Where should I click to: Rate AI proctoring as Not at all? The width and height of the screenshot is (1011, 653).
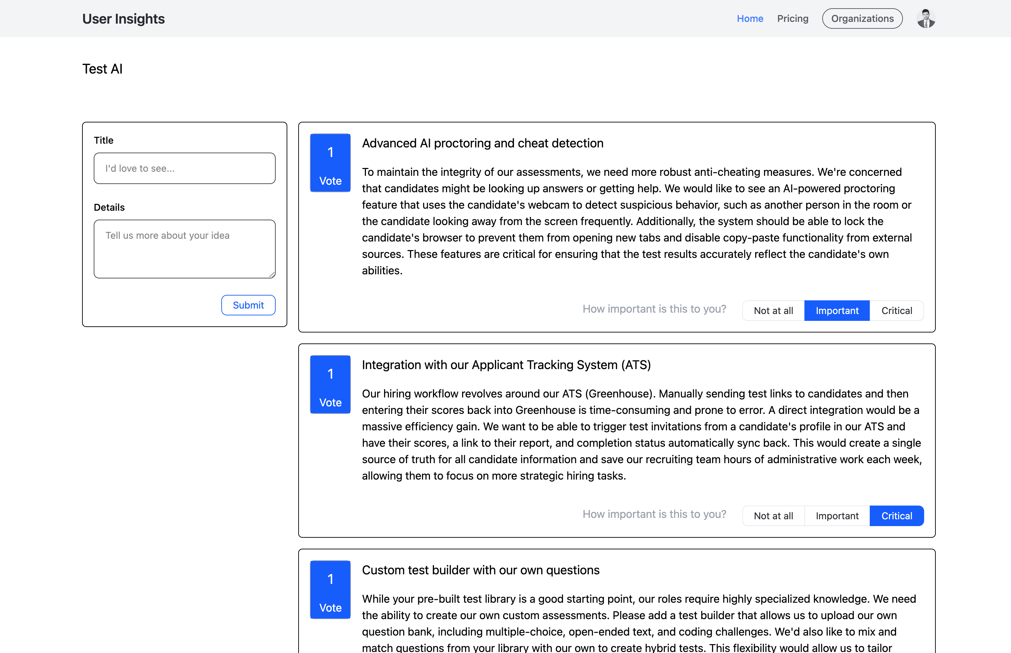(x=773, y=311)
